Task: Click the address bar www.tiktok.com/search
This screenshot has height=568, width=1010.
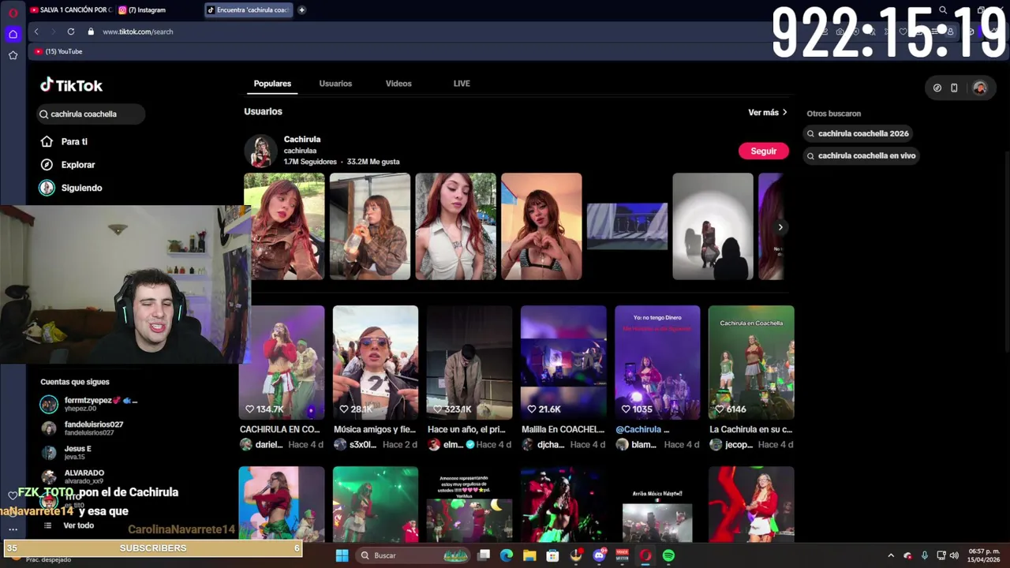Action: click(138, 32)
